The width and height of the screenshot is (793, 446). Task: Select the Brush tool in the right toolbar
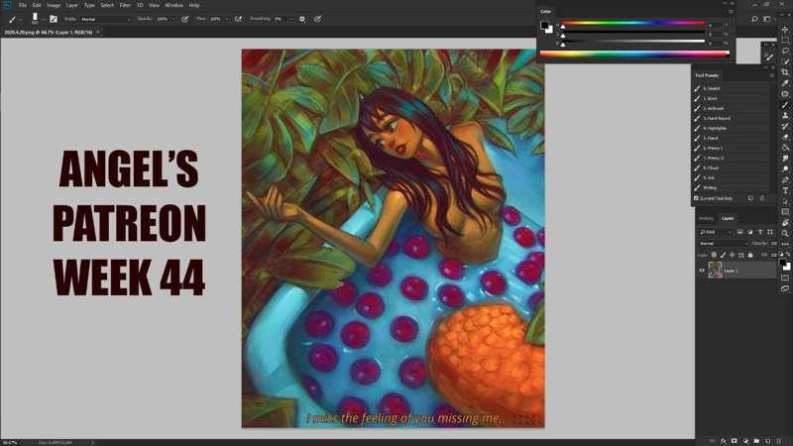pyautogui.click(x=785, y=105)
